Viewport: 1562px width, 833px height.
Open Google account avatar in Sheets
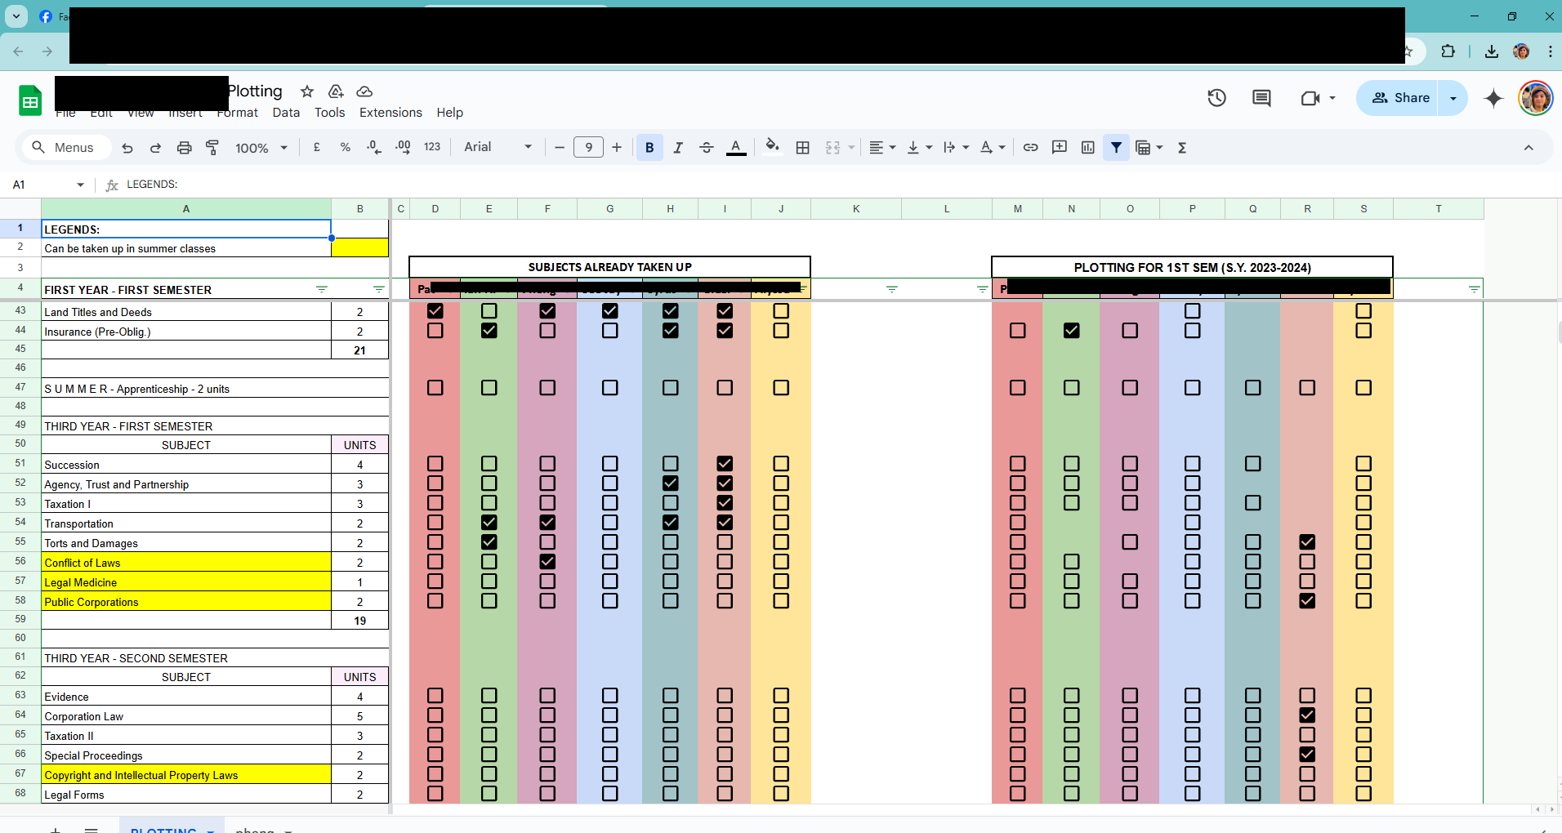[1536, 98]
